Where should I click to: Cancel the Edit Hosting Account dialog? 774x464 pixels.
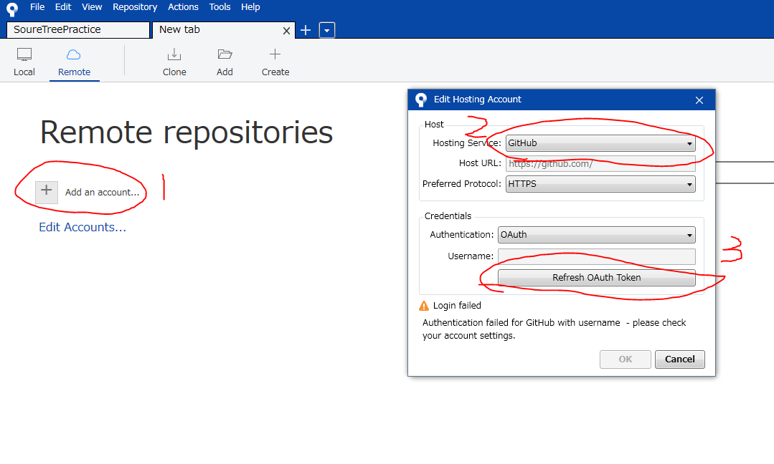(680, 359)
